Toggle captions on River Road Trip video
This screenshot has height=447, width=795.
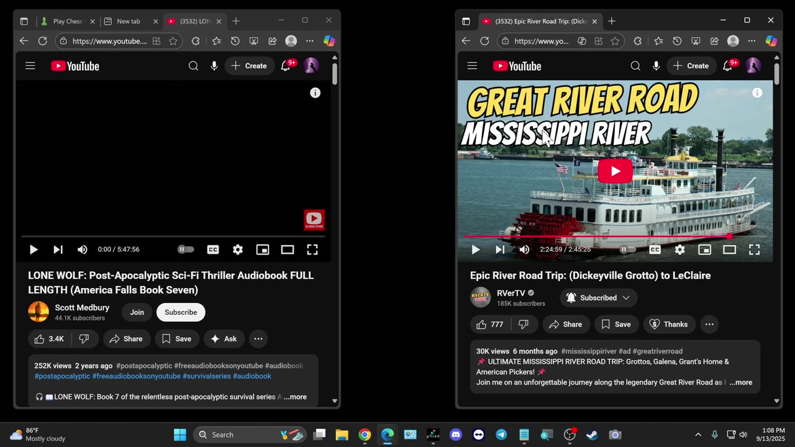tap(655, 250)
